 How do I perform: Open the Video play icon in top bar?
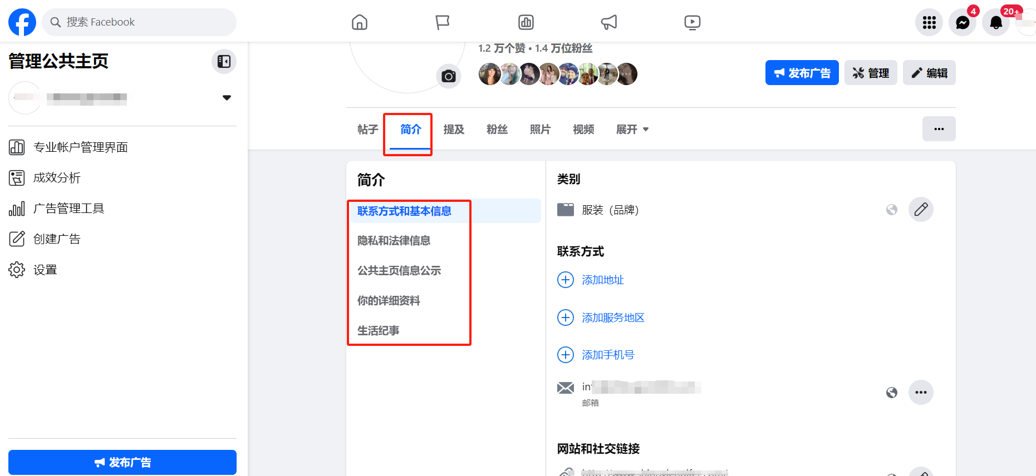[693, 22]
